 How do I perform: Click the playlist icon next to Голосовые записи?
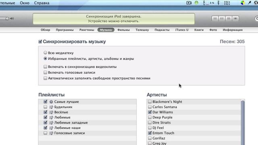coord(51,133)
